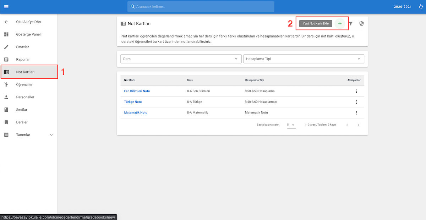
Task: Click the Hesaplama Tipi column header
Action: pos(255,80)
